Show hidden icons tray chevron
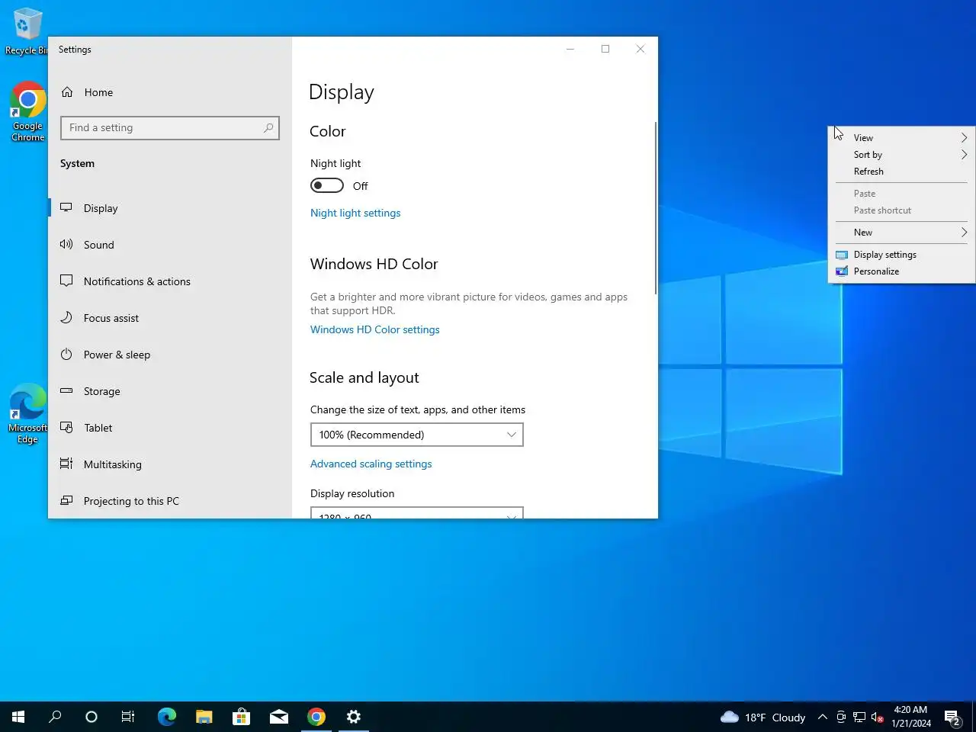This screenshot has width=976, height=732. 823,717
